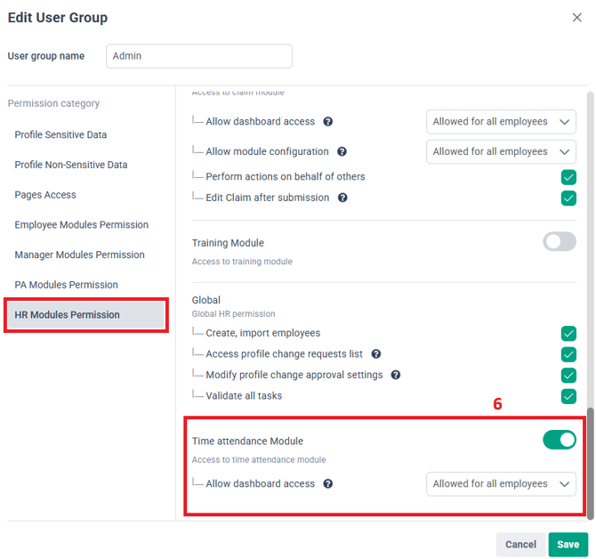Toggle off the Time attendance Module switch
The height and width of the screenshot is (559, 596).
560,440
